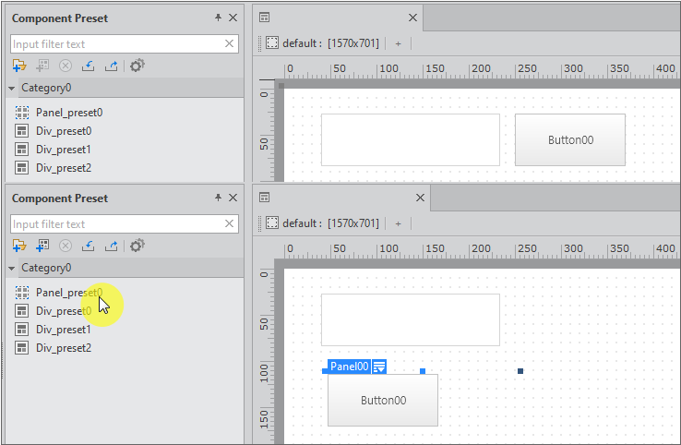This screenshot has height=445, width=681.
Task: Select Div_preset2 in the lower preset list
Action: point(63,348)
